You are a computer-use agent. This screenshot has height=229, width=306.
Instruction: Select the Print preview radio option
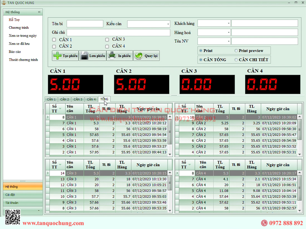tap(236, 51)
